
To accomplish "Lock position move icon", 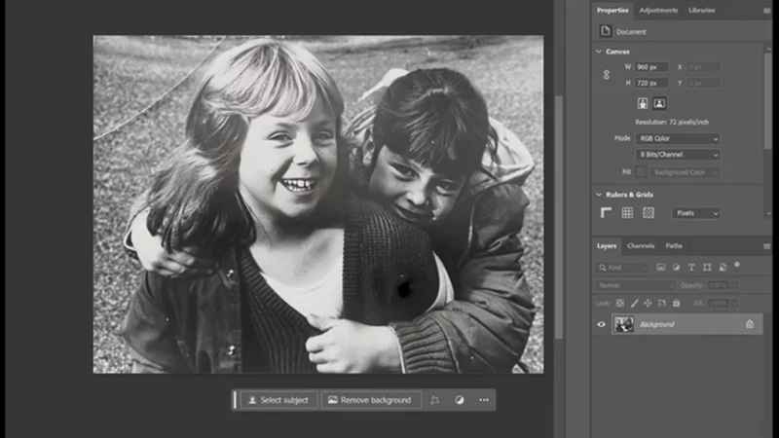I will coord(648,303).
